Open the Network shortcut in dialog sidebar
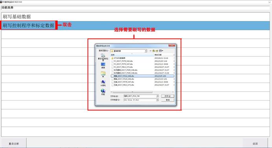 (x=103, y=92)
